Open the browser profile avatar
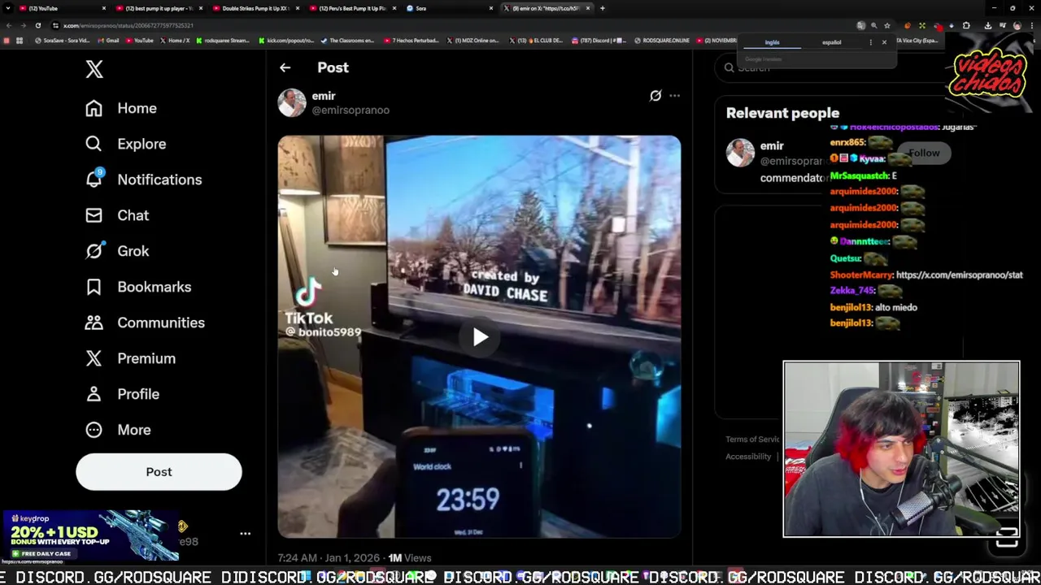 [1017, 26]
